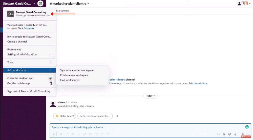Dismiss the message suggestions with X

117,116
